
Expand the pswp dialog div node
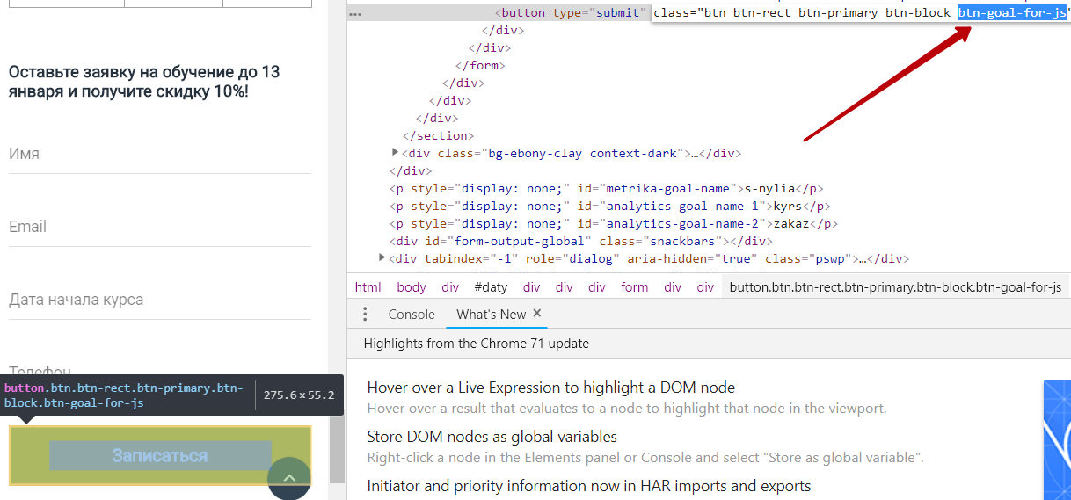382,258
